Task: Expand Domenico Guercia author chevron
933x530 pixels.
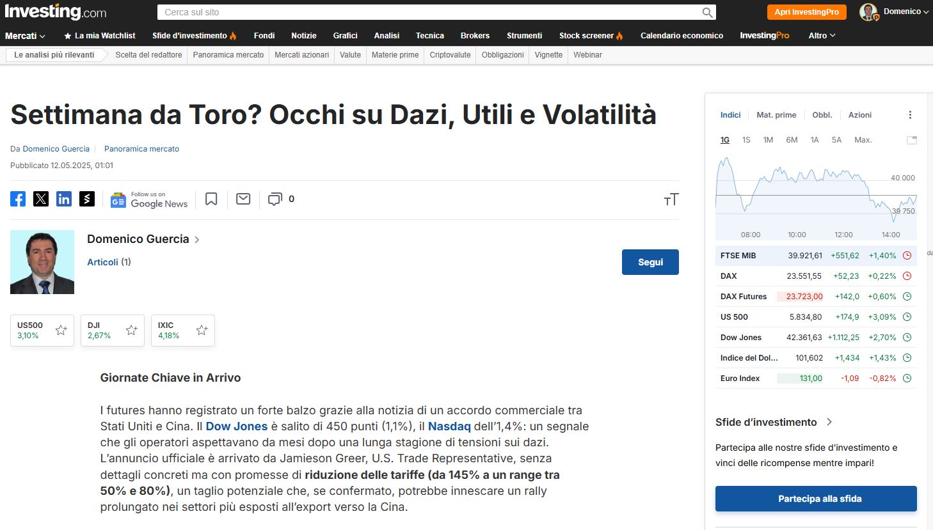Action: (x=197, y=240)
